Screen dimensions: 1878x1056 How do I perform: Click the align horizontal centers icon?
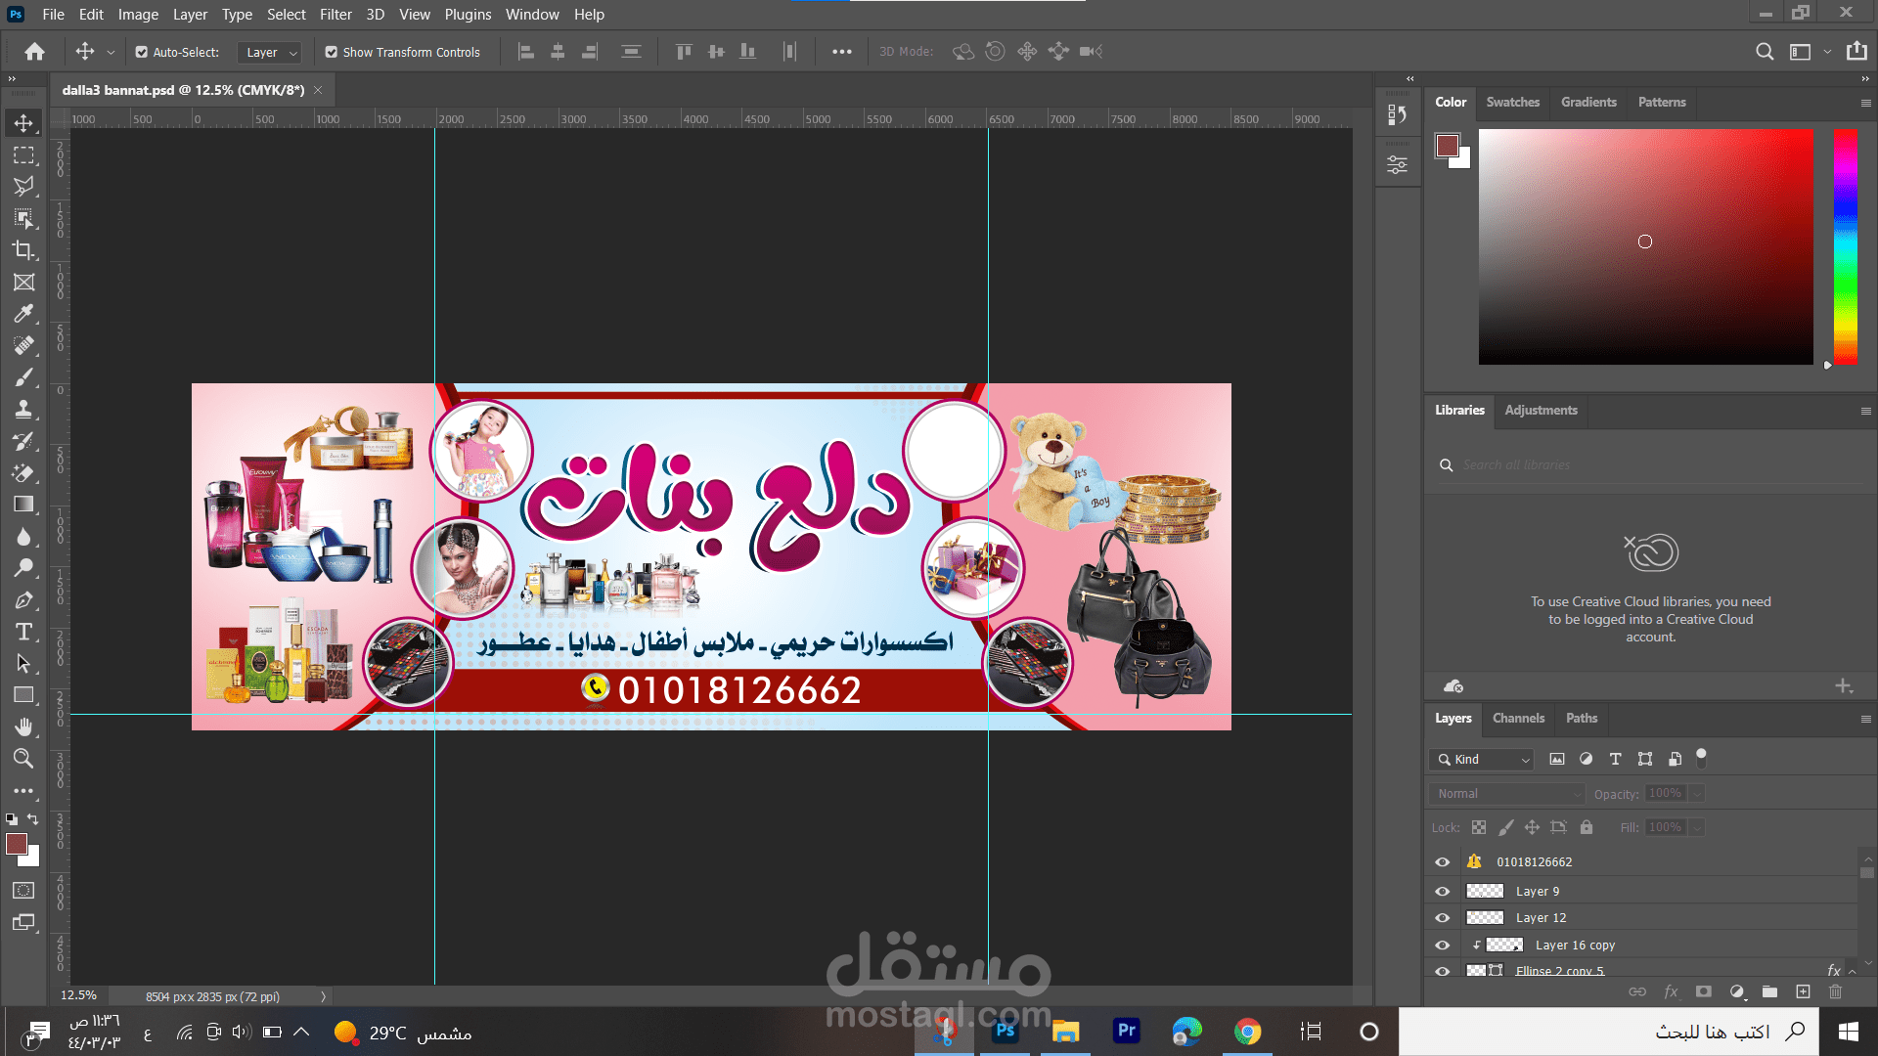coord(558,51)
